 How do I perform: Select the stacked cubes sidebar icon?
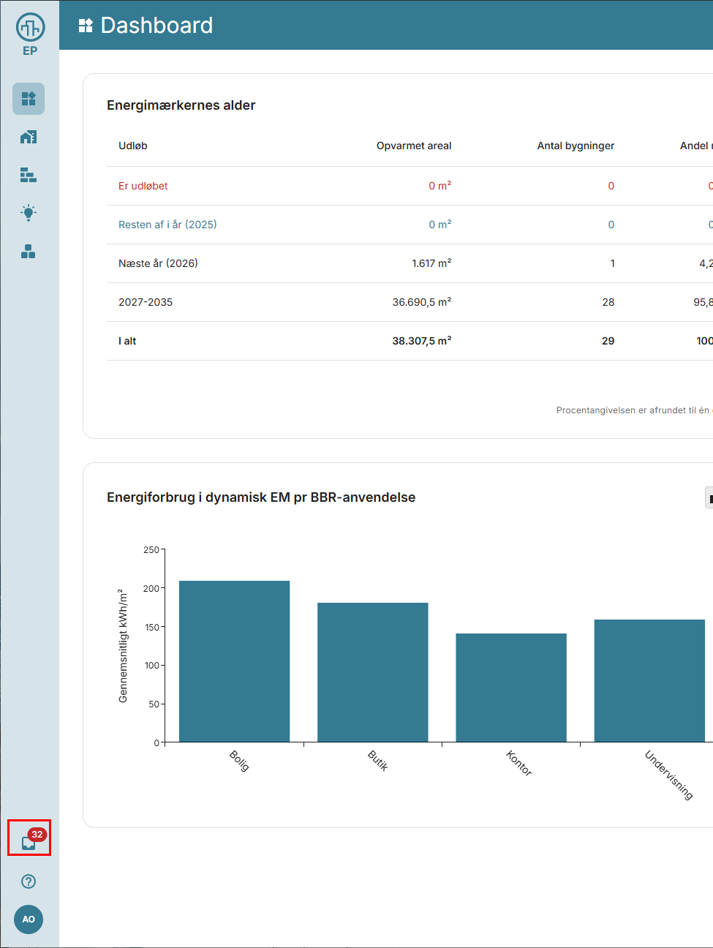pos(29,251)
